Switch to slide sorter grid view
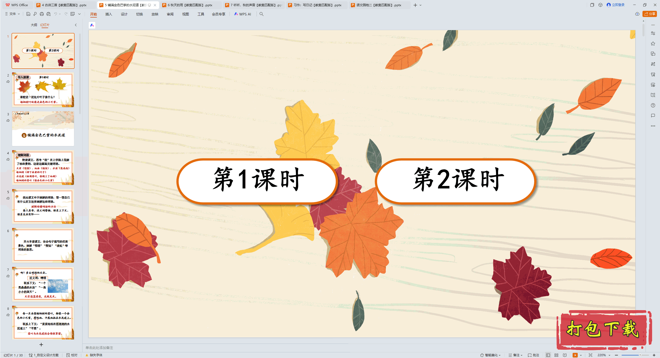This screenshot has width=660, height=358. coord(556,355)
